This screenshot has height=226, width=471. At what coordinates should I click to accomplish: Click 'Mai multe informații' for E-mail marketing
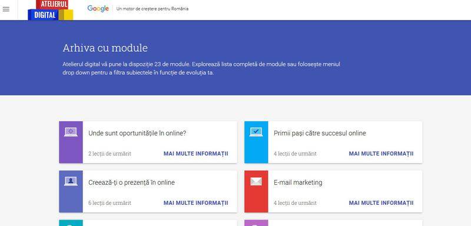(381, 202)
